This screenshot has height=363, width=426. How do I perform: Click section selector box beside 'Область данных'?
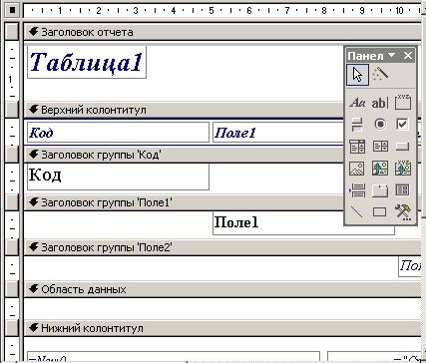tap(12, 289)
